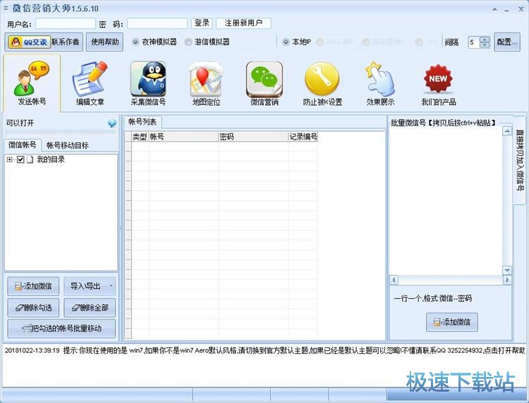The image size is (529, 403).
Task: Click the blue chat bubble icon beside 可以打开
Action: click(112, 123)
